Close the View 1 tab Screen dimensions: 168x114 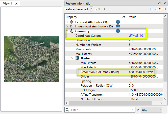coord(16,4)
